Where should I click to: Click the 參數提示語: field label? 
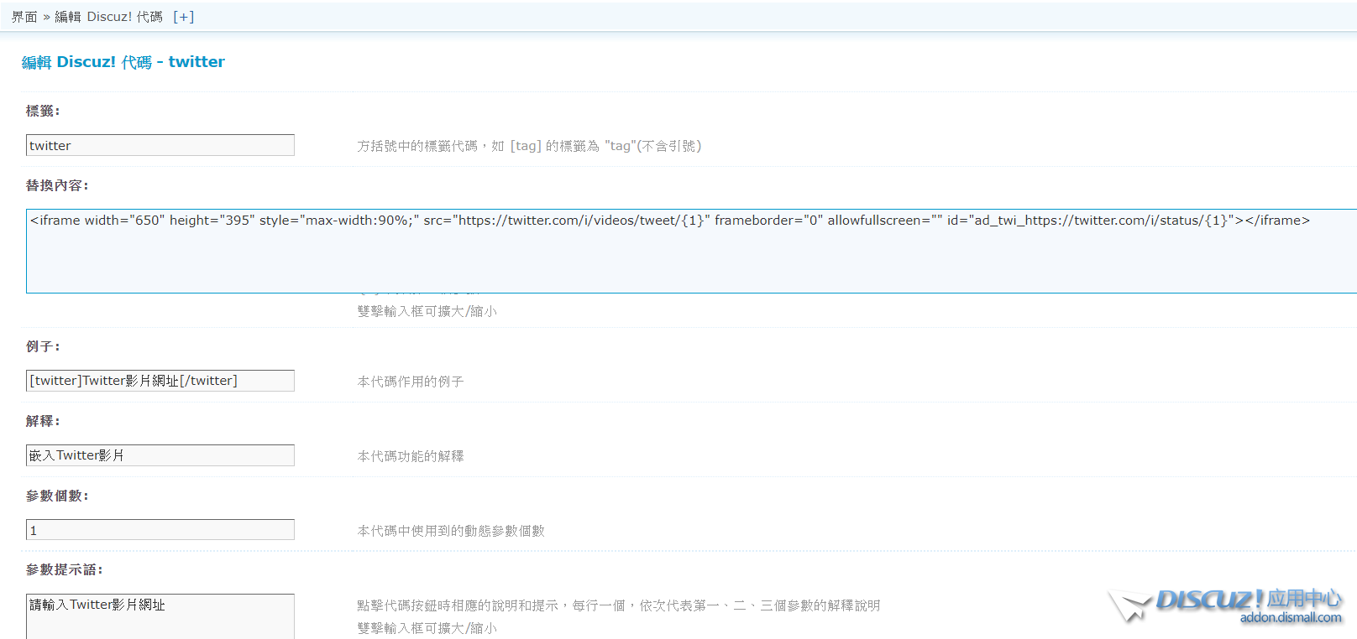tap(65, 569)
